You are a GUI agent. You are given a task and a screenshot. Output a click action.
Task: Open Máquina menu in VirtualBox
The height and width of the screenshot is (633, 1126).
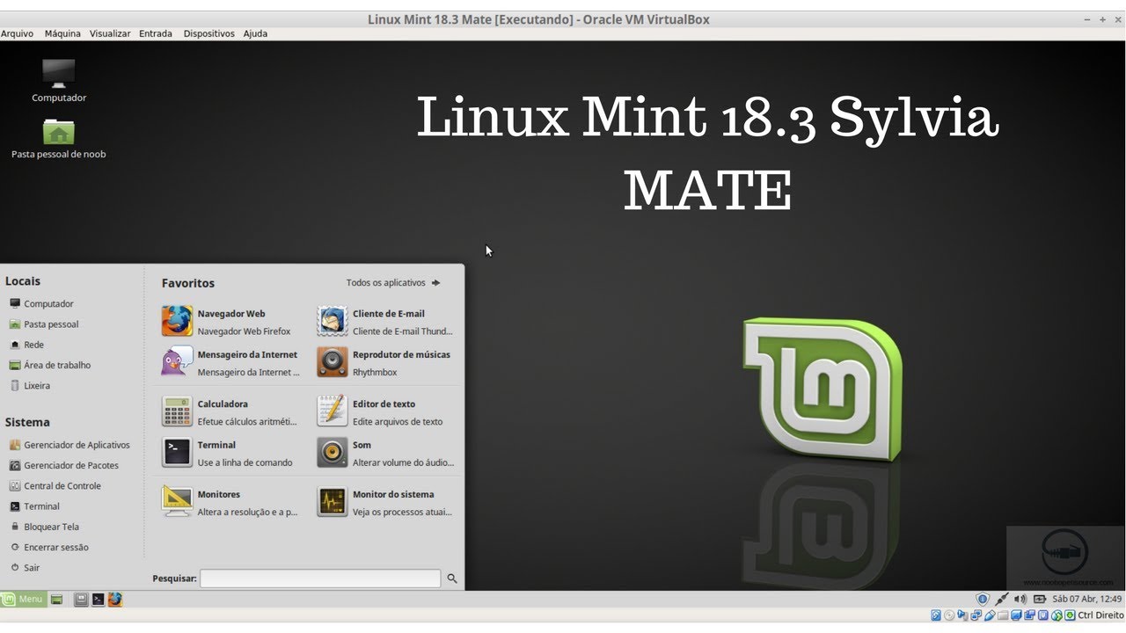tap(62, 33)
